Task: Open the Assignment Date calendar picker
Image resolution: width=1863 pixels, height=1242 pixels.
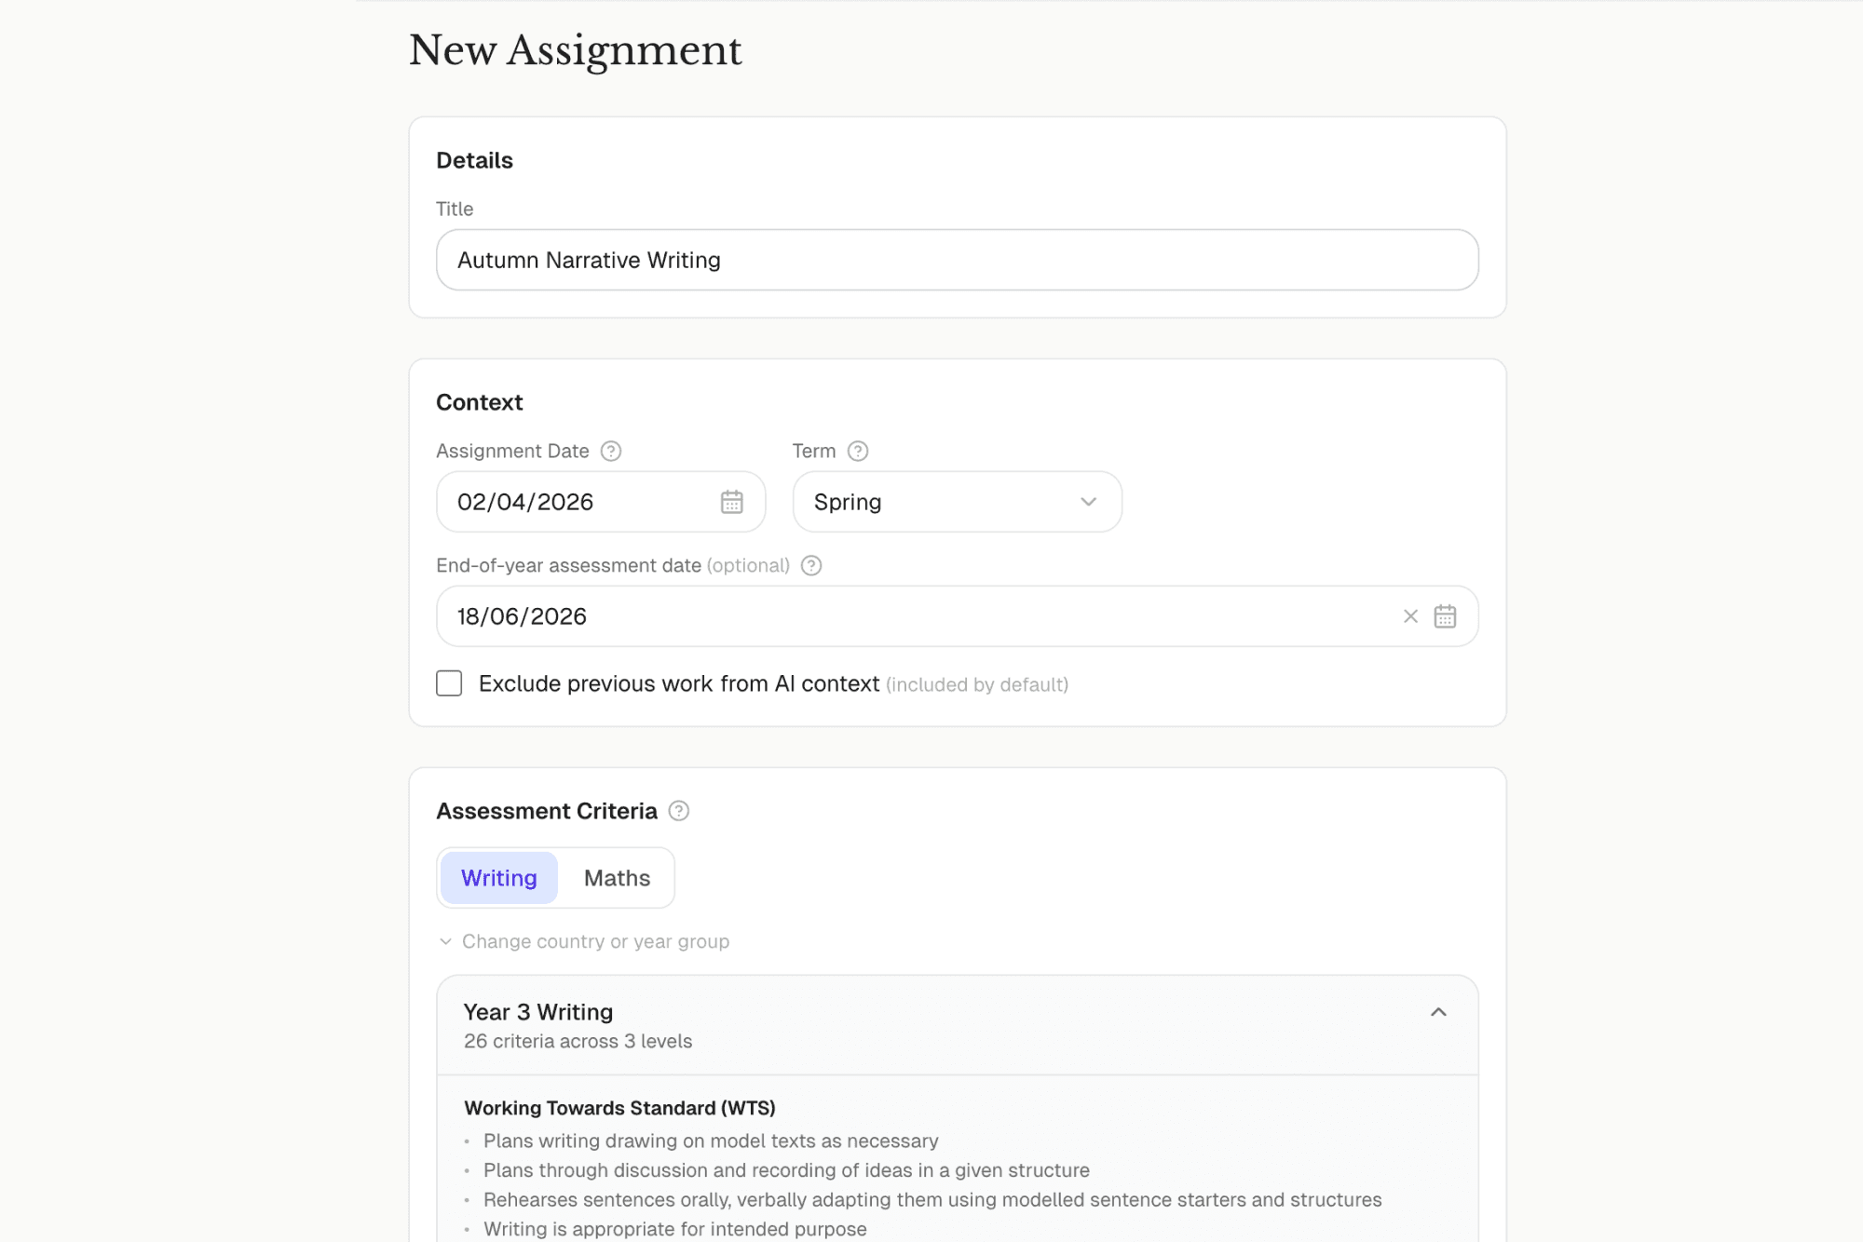Action: pyautogui.click(x=732, y=502)
